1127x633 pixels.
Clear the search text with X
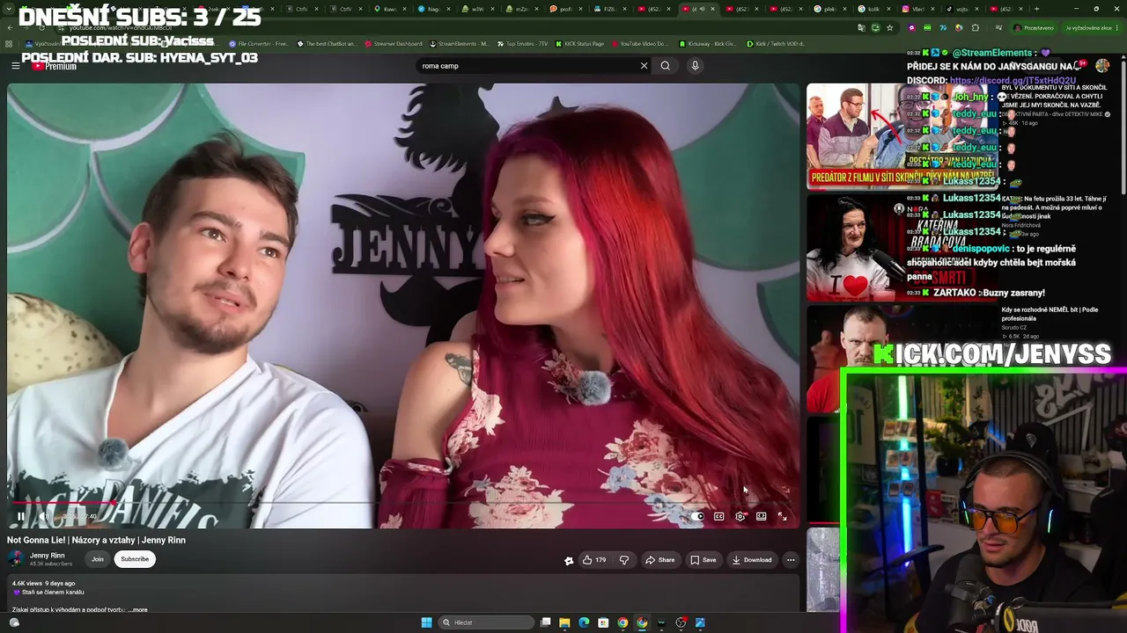[x=644, y=66]
